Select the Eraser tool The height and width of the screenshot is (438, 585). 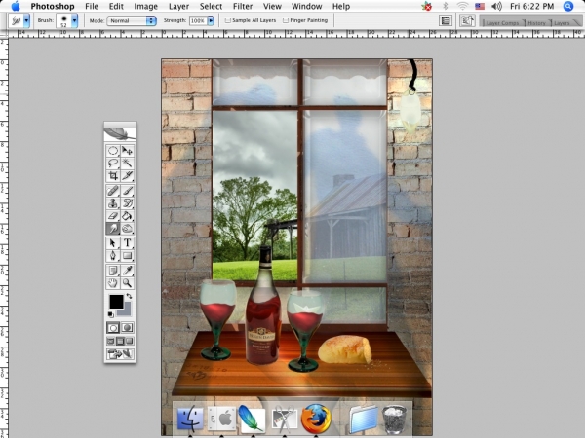[x=113, y=216]
